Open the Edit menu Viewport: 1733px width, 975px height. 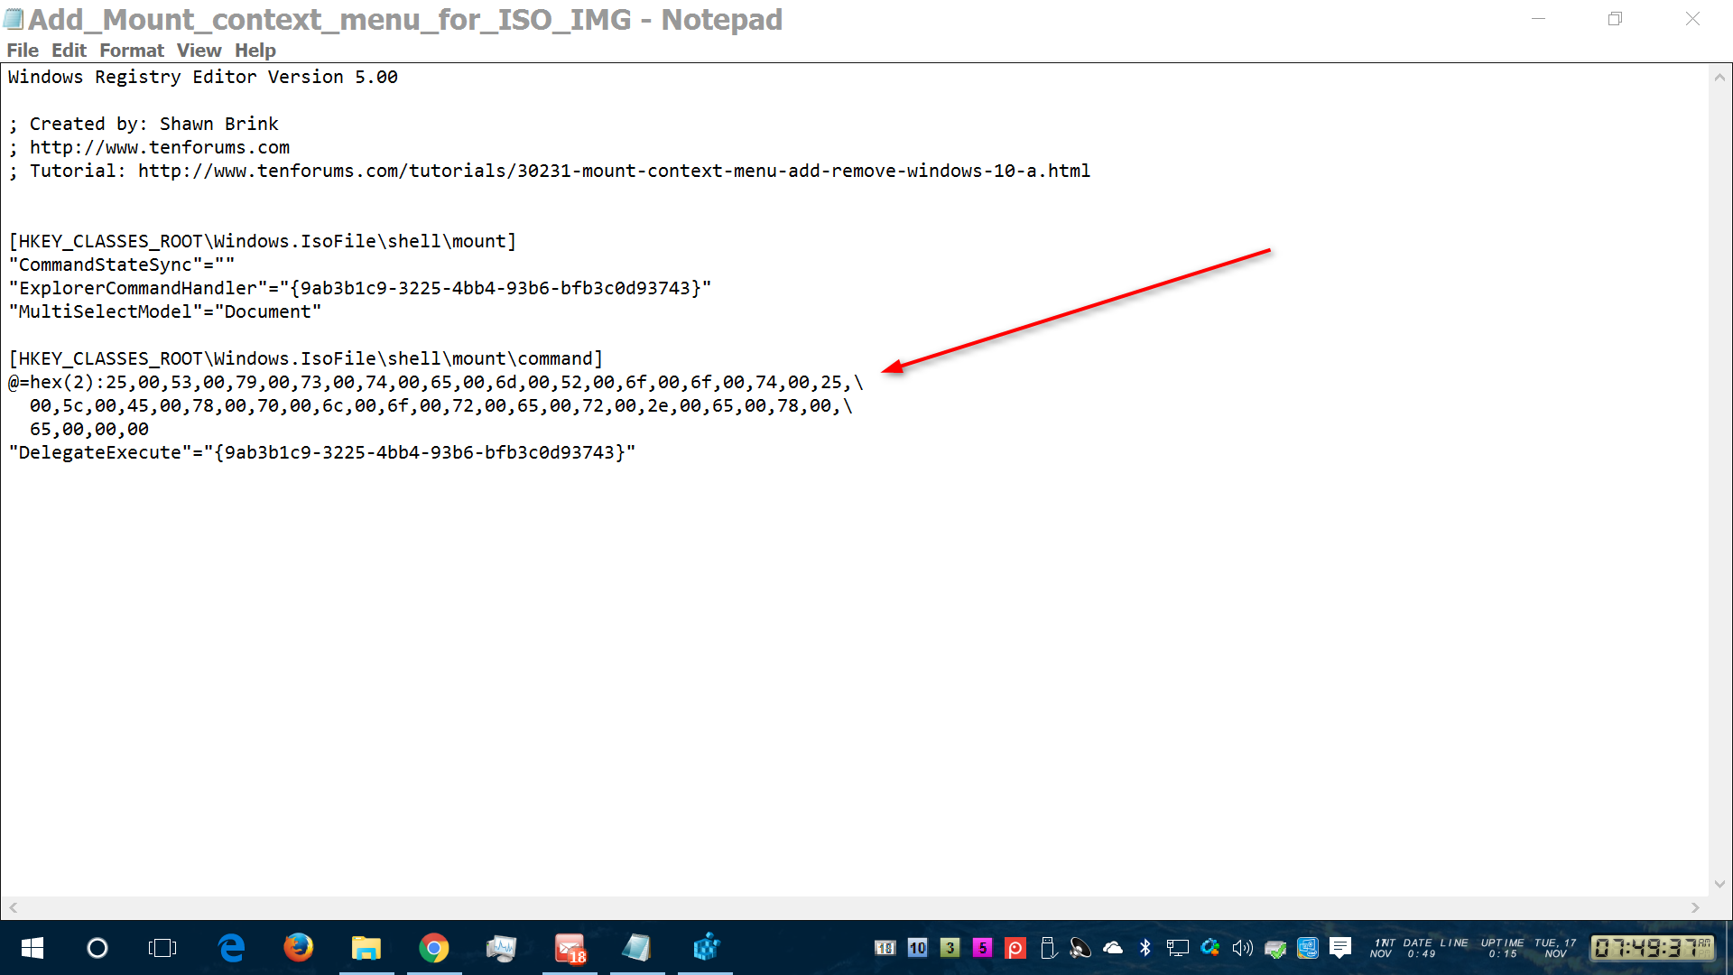tap(69, 51)
